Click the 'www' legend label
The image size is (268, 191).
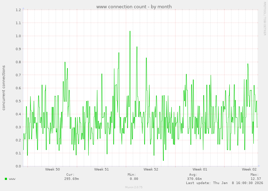pyautogui.click(x=12, y=179)
